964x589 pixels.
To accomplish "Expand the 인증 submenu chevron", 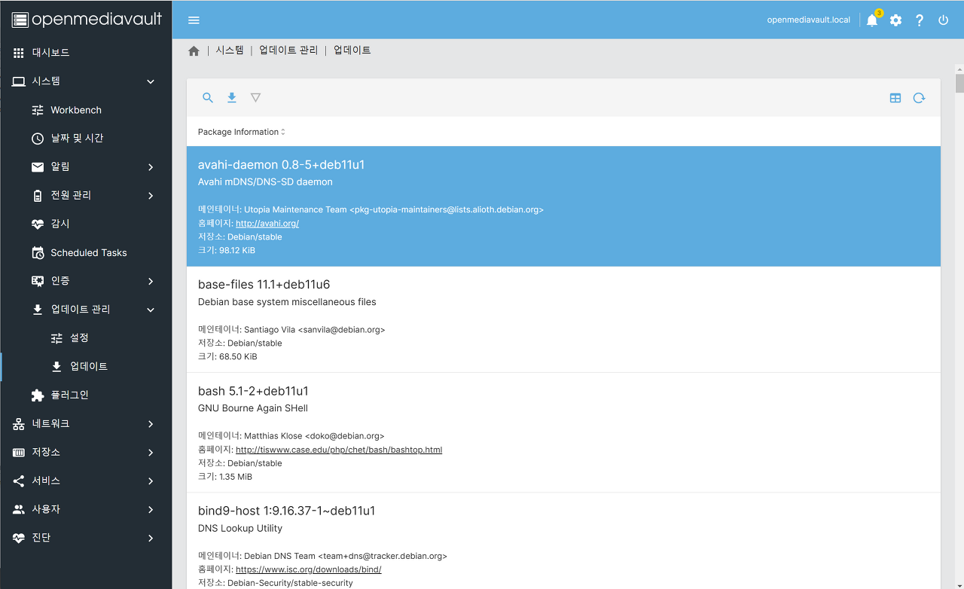I will click(x=151, y=281).
